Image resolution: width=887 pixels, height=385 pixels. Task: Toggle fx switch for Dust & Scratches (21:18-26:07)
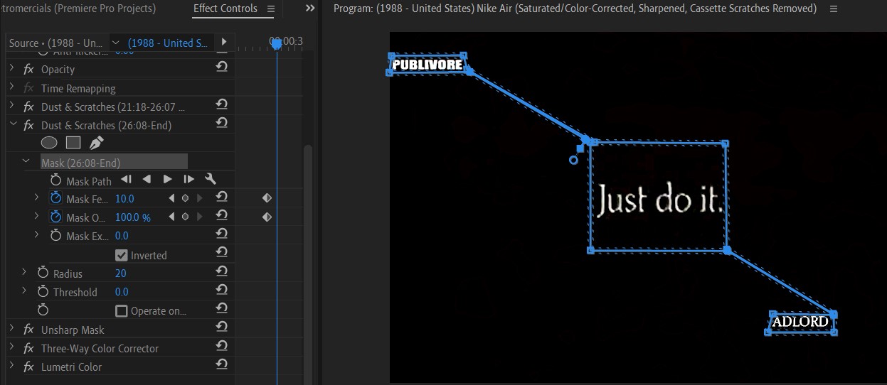coord(29,107)
